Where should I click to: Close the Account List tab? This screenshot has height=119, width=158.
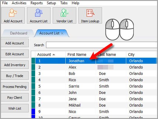tap(62, 34)
